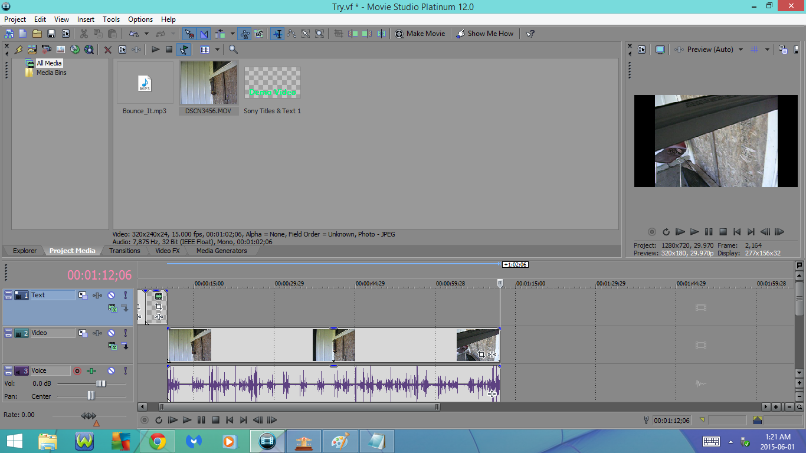Toggle Automatic Crossfades button
This screenshot has height=453, width=806.
(x=204, y=34)
